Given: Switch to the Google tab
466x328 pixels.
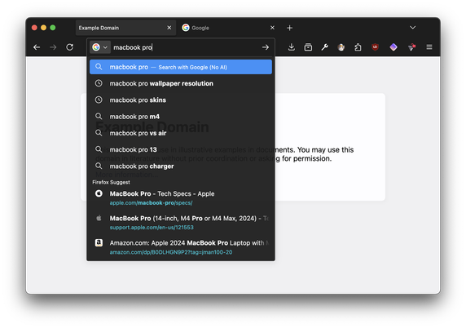Looking at the screenshot, I should tap(228, 28).
